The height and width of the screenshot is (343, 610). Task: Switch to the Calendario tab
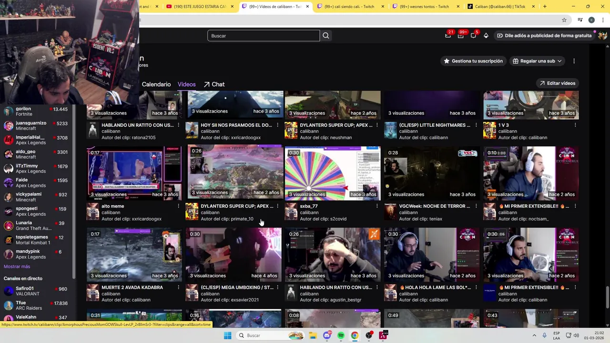pyautogui.click(x=156, y=84)
